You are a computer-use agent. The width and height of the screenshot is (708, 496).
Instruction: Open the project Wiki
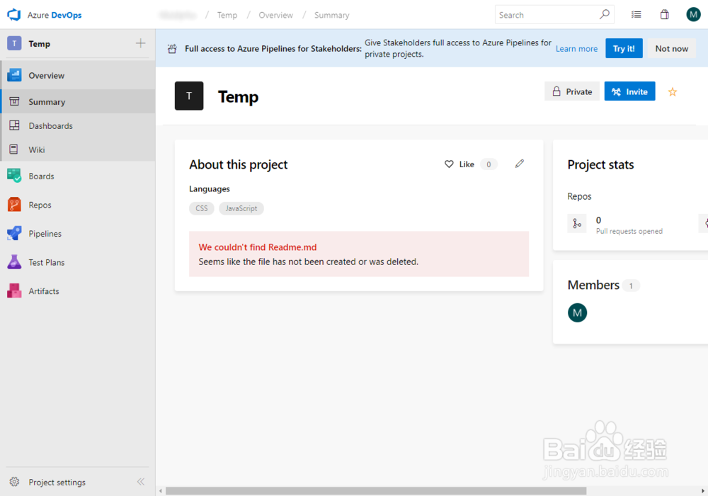37,150
